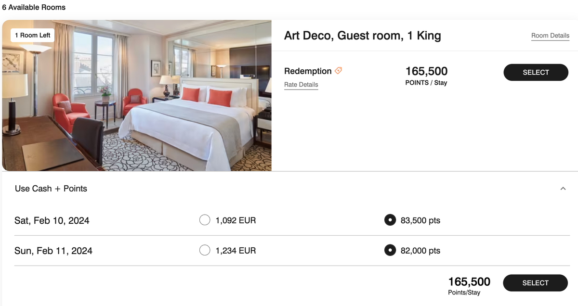Click the 6 Available Rooms heading
Viewport: 578px width, 306px height.
click(34, 7)
